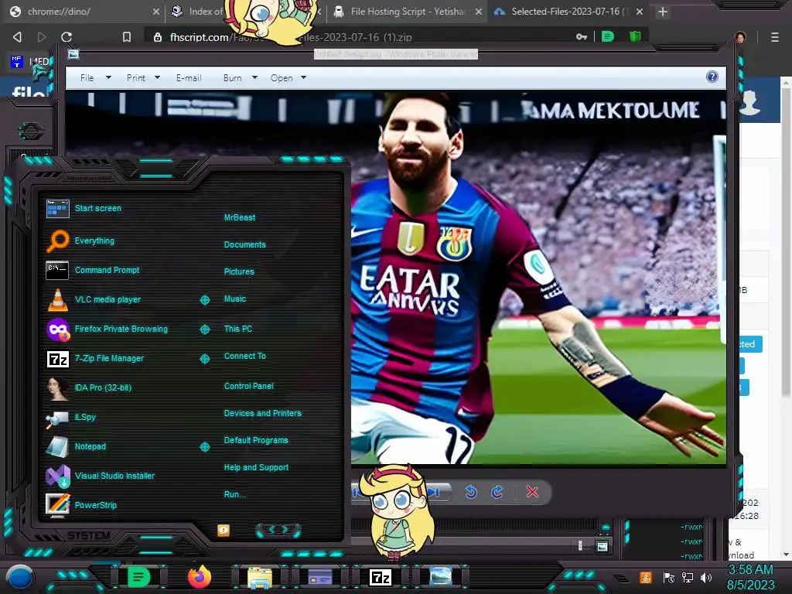
Task: Expand 7-Zip File Manager jump list arrow
Action: (204, 359)
